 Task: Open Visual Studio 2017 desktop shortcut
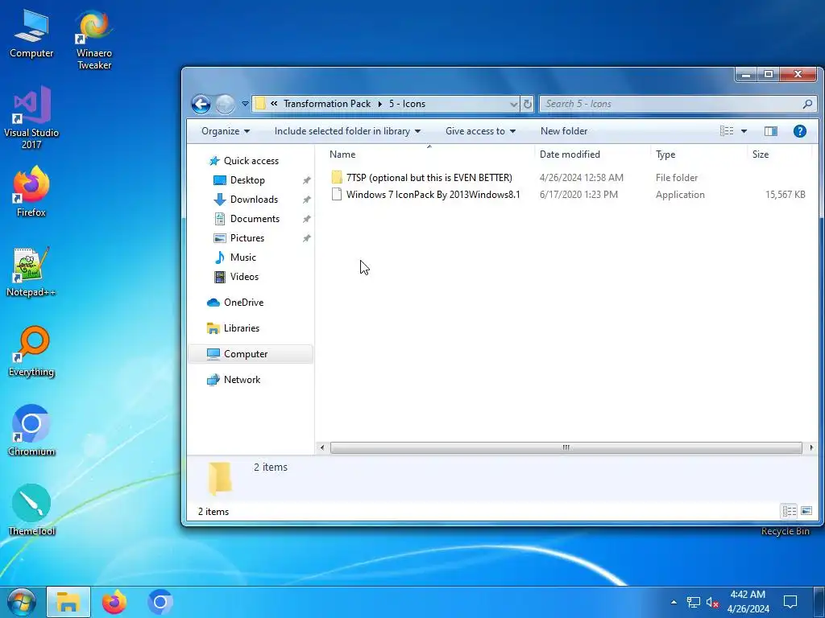[31, 117]
